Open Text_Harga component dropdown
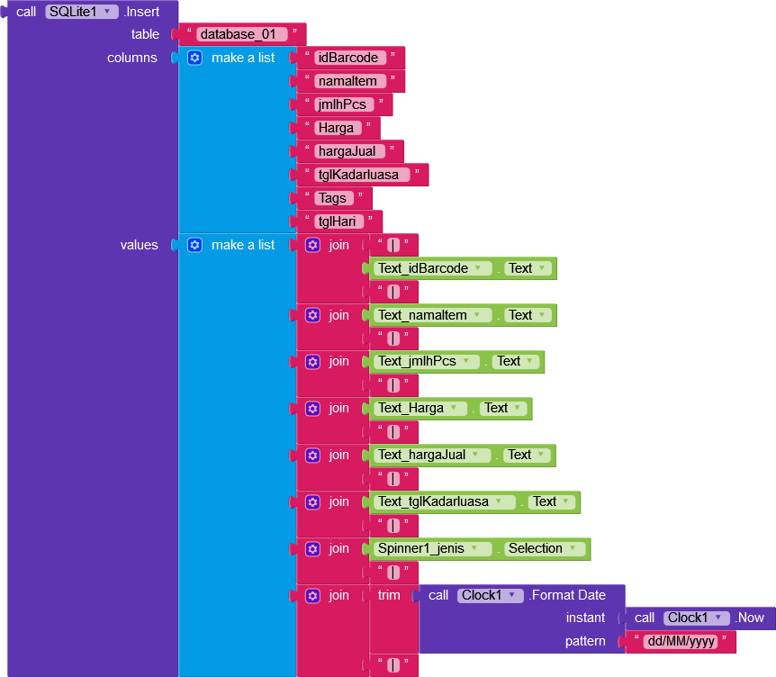The width and height of the screenshot is (776, 677). click(x=420, y=409)
